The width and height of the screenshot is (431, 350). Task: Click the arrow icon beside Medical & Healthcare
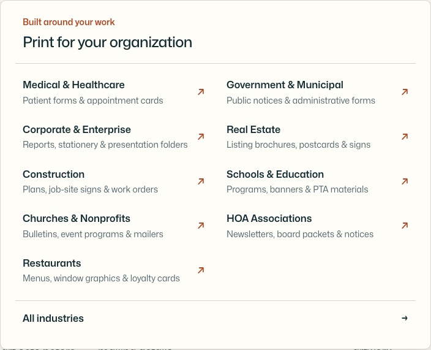pos(201,92)
